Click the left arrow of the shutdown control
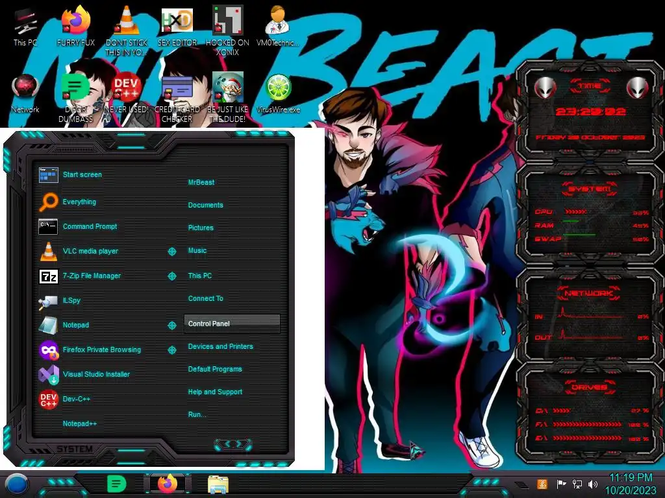Image resolution: width=665 pixels, height=498 pixels. point(227,444)
